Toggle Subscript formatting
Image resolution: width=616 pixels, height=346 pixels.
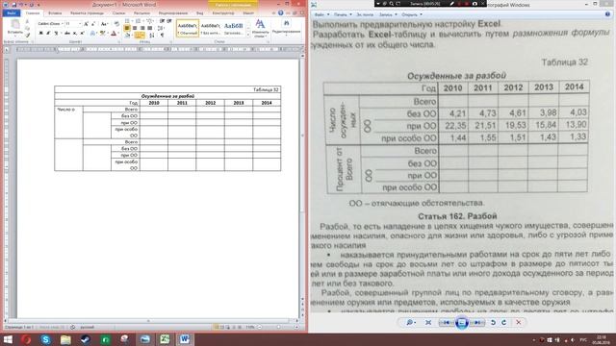(x=75, y=33)
